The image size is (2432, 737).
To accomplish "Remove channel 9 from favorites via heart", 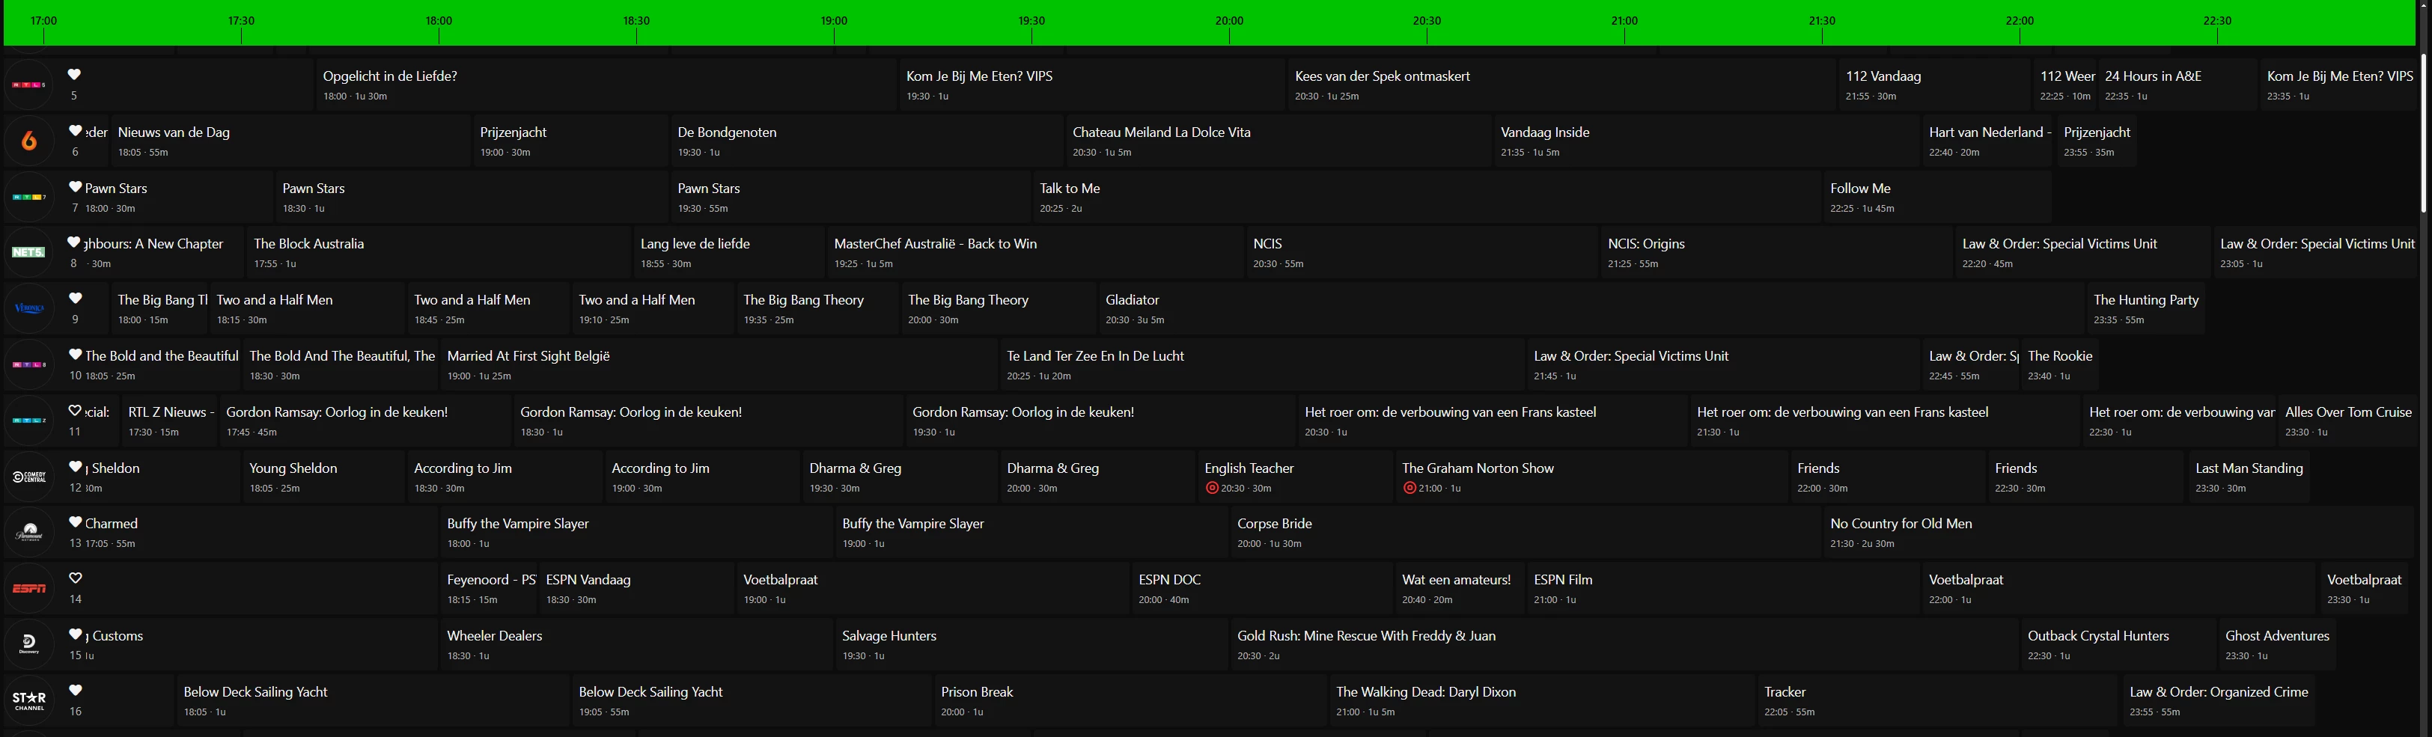I will click(75, 299).
